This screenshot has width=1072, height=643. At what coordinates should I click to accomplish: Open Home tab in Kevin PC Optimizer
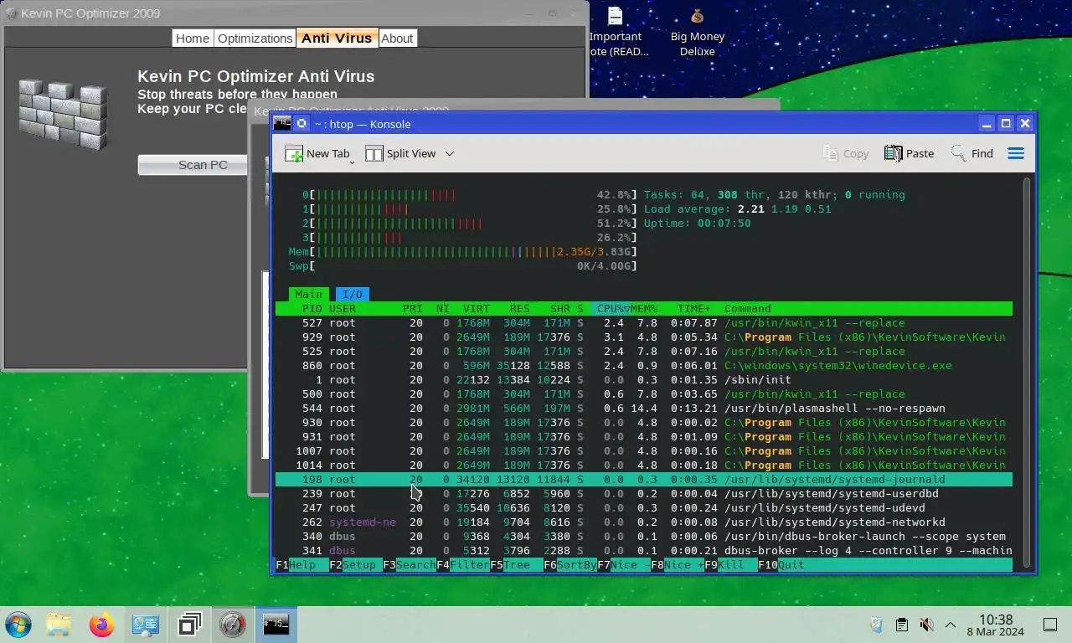(193, 38)
